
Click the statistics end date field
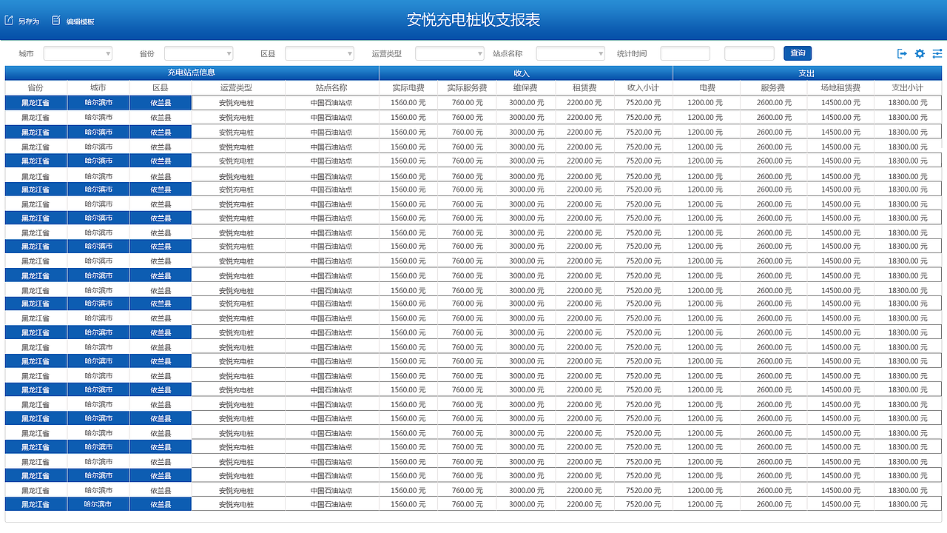pos(749,53)
